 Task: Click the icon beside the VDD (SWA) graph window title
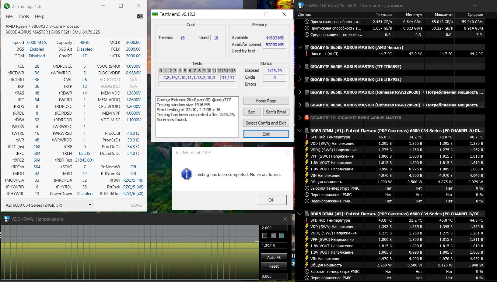6,219
